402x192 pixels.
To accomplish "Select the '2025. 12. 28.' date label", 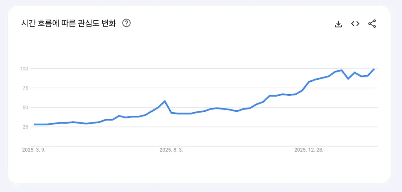I will pos(309,150).
